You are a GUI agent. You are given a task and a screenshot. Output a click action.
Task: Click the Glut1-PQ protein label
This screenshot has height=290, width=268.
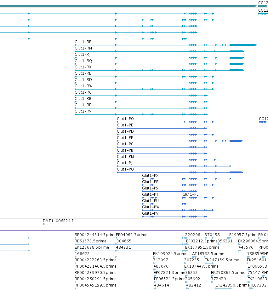[x=125, y=169]
